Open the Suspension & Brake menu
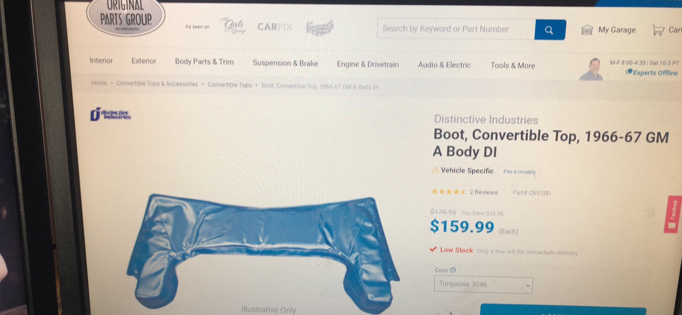The height and width of the screenshot is (315, 682). pos(285,63)
